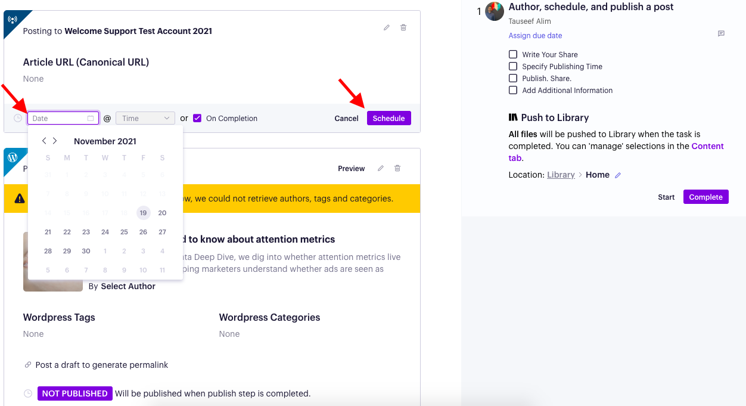Enable the 'Specify Publishing Time' checkbox
Image resolution: width=746 pixels, height=406 pixels.
513,66
